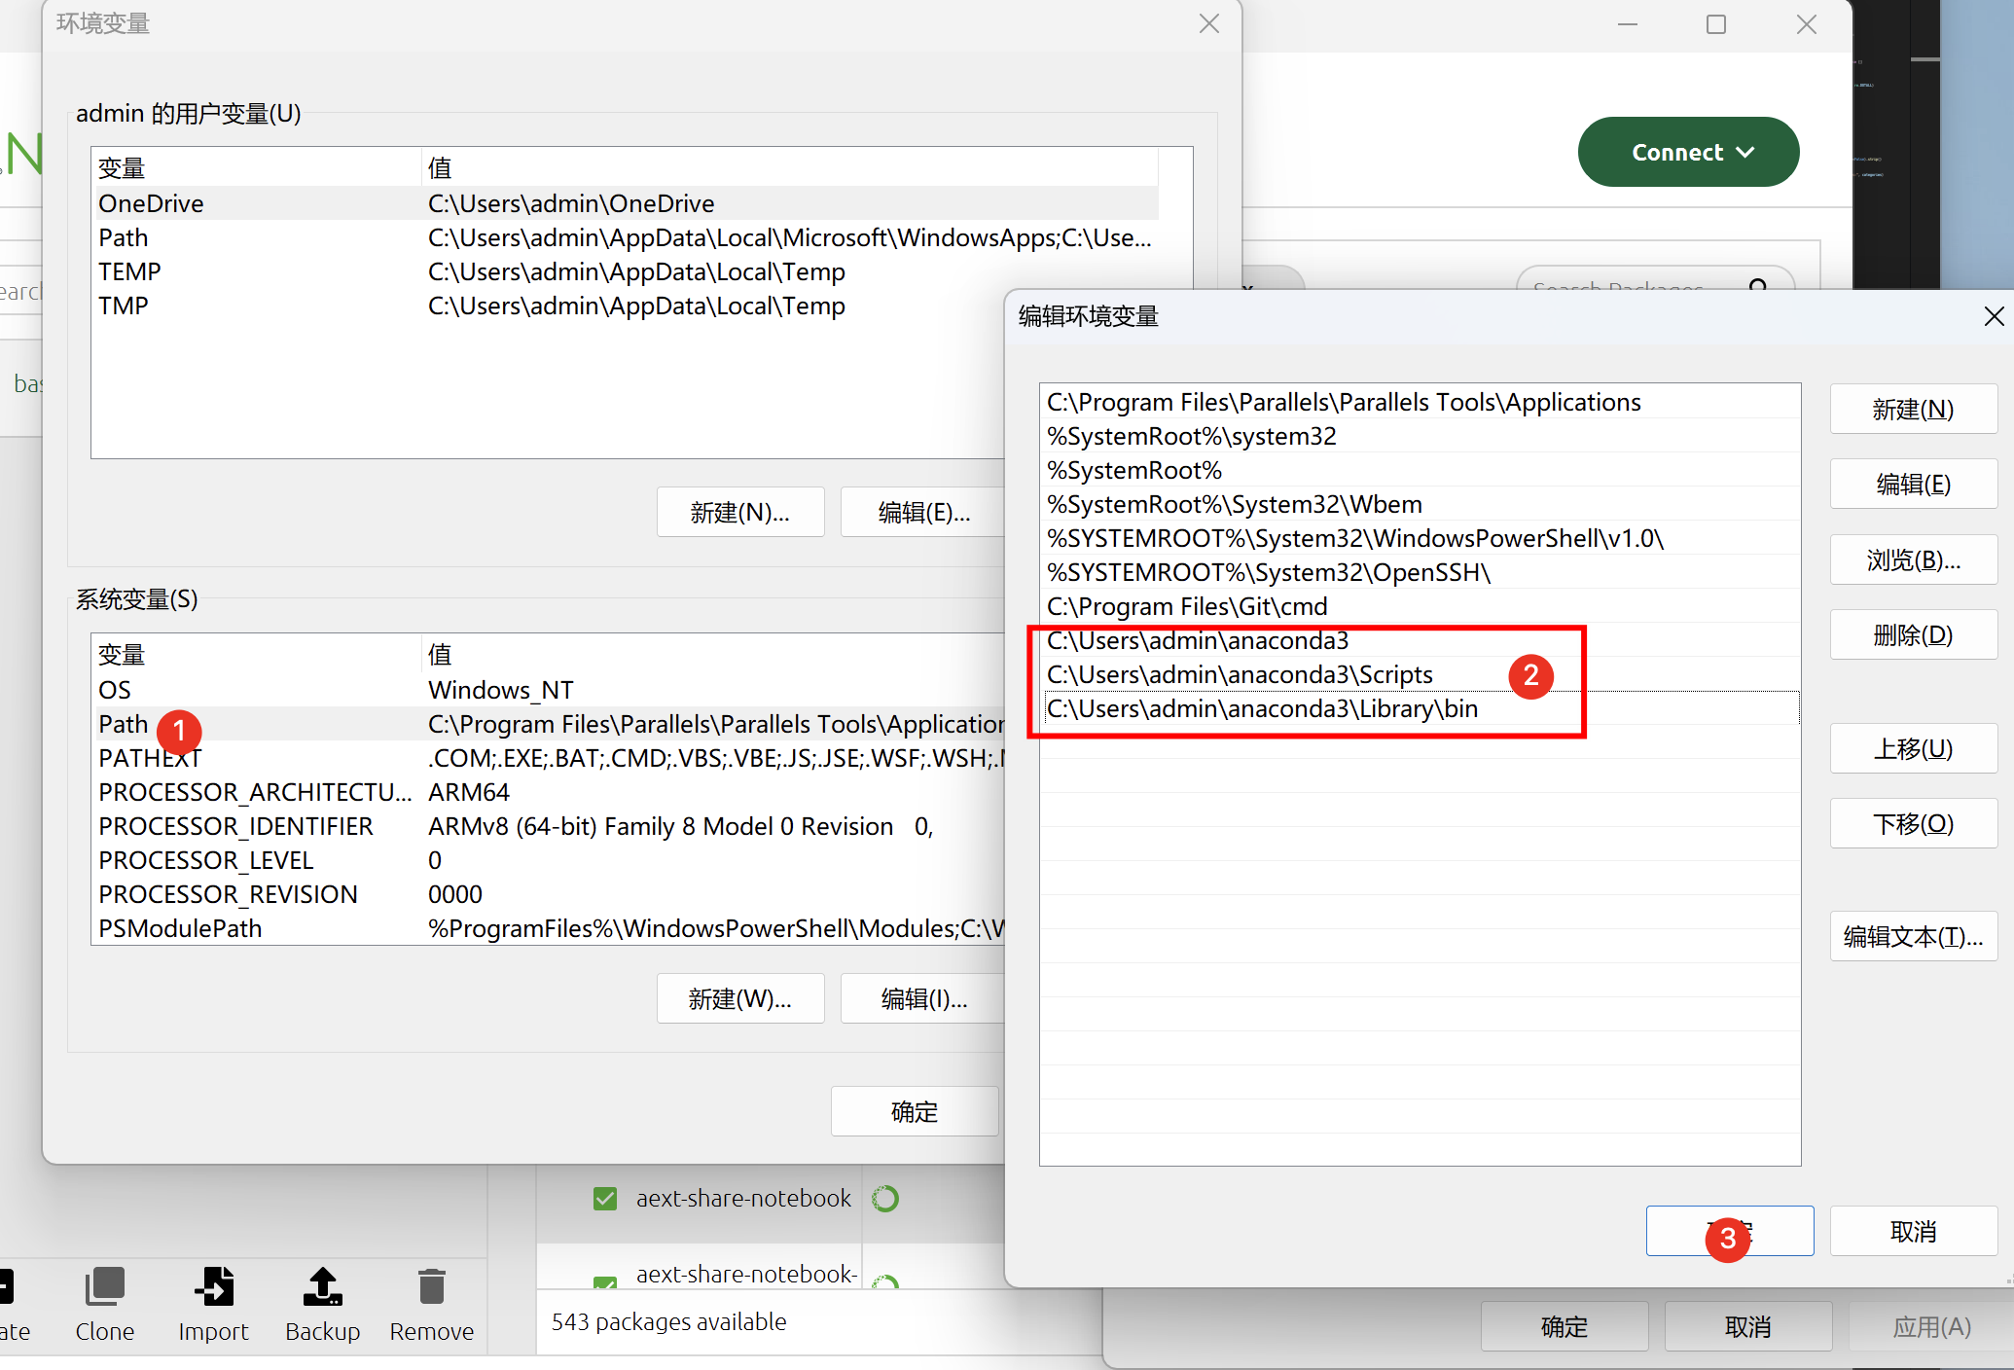
Task: Click the 删除(D) delete button
Action: pyautogui.click(x=1912, y=635)
